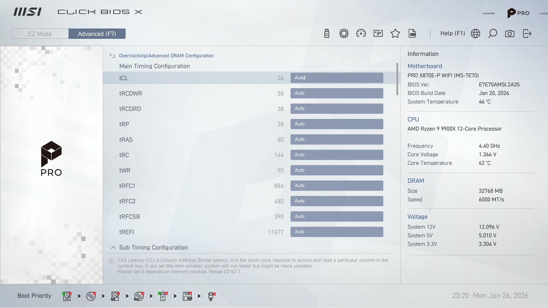Open Help with the Help (F1) button
This screenshot has height=308, width=548.
point(452,33)
